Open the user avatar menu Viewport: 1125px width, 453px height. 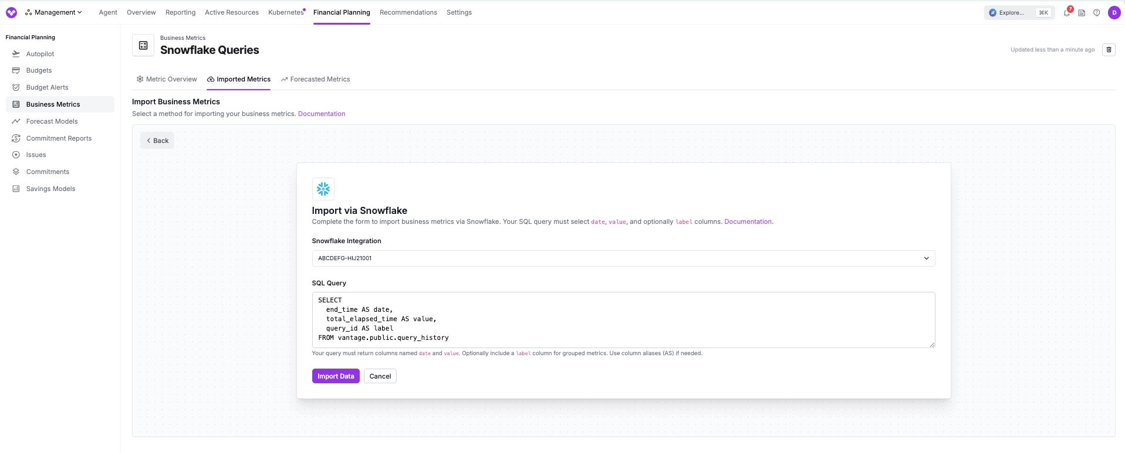(1114, 12)
